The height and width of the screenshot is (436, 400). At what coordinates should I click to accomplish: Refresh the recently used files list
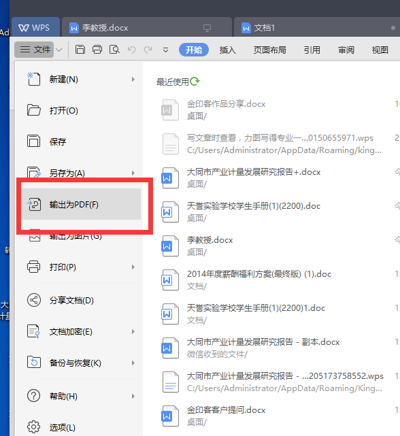pos(195,81)
